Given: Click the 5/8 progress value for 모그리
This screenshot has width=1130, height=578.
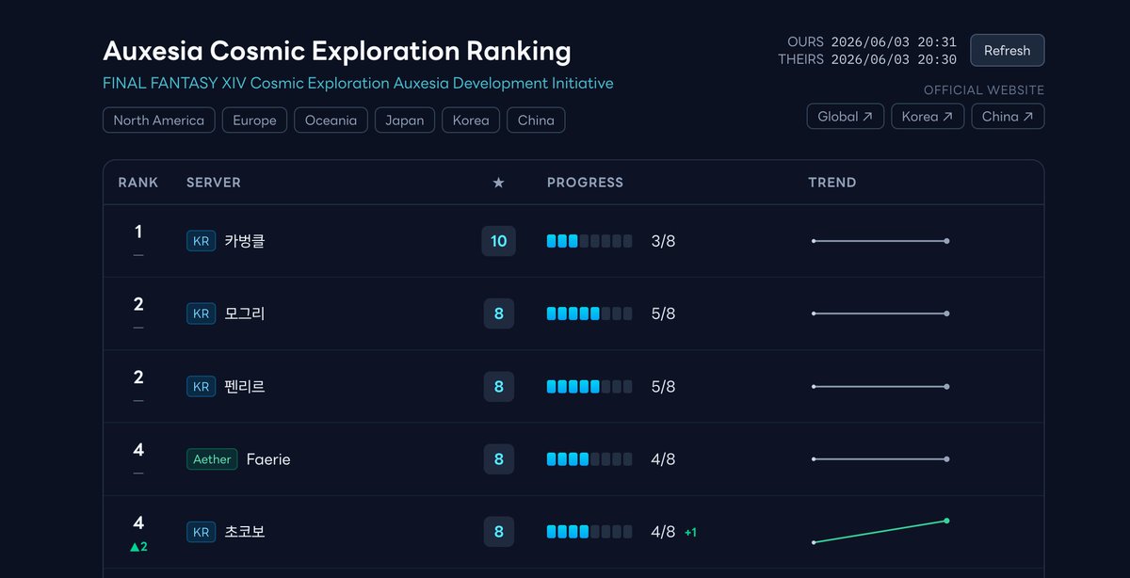Looking at the screenshot, I should coord(663,313).
